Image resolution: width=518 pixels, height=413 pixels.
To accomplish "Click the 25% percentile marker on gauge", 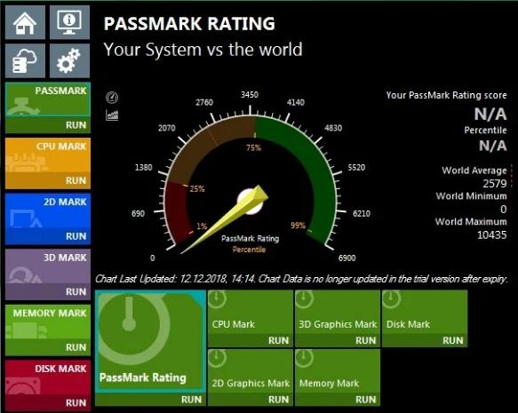I will (x=197, y=189).
